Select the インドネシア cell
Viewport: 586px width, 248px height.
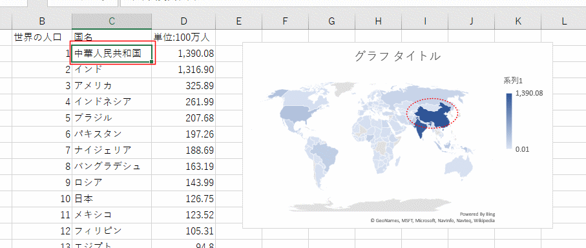112,102
